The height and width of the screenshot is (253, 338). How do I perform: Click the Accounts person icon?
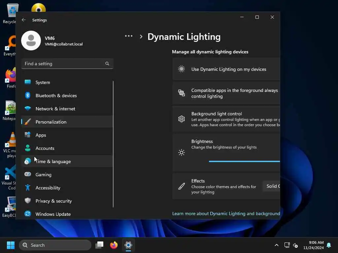[x=28, y=148]
